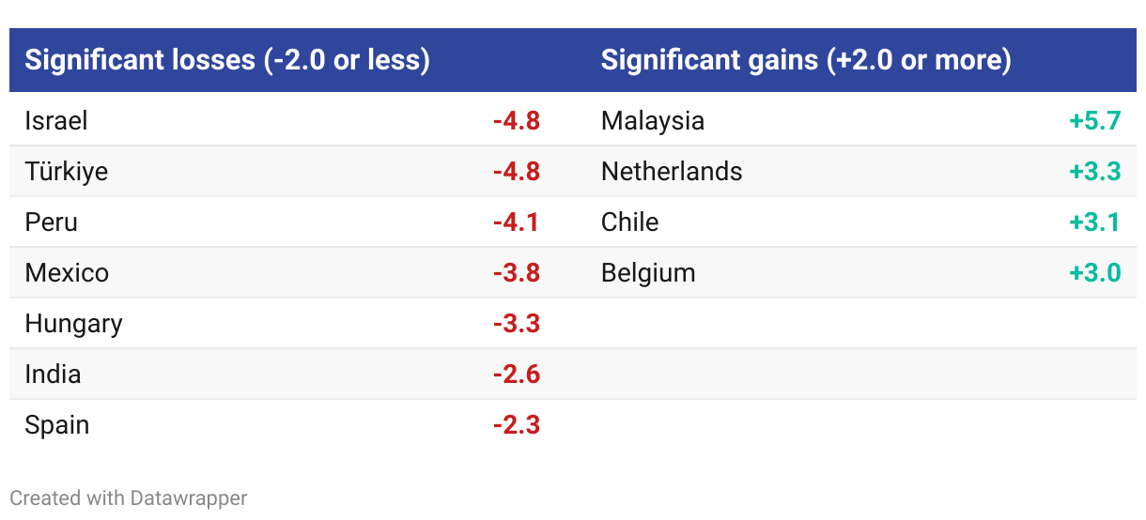Select the Spain row label
The height and width of the screenshot is (520, 1146).
click(x=56, y=425)
